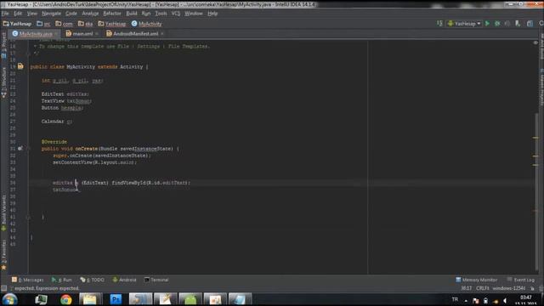Click the class gutter icon beside MyActivity declaration
This screenshot has width=544, height=306.
20,66
